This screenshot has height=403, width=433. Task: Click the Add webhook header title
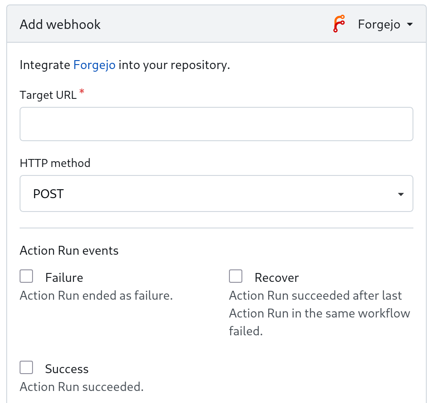[x=60, y=24]
